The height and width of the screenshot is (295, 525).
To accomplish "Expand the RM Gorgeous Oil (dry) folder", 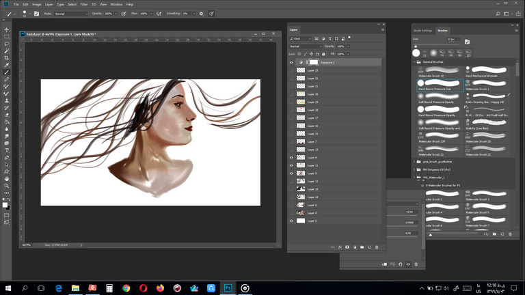I will point(414,169).
